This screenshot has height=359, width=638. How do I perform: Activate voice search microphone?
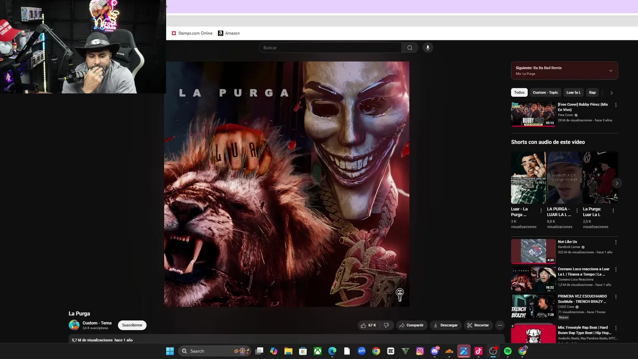[427, 48]
